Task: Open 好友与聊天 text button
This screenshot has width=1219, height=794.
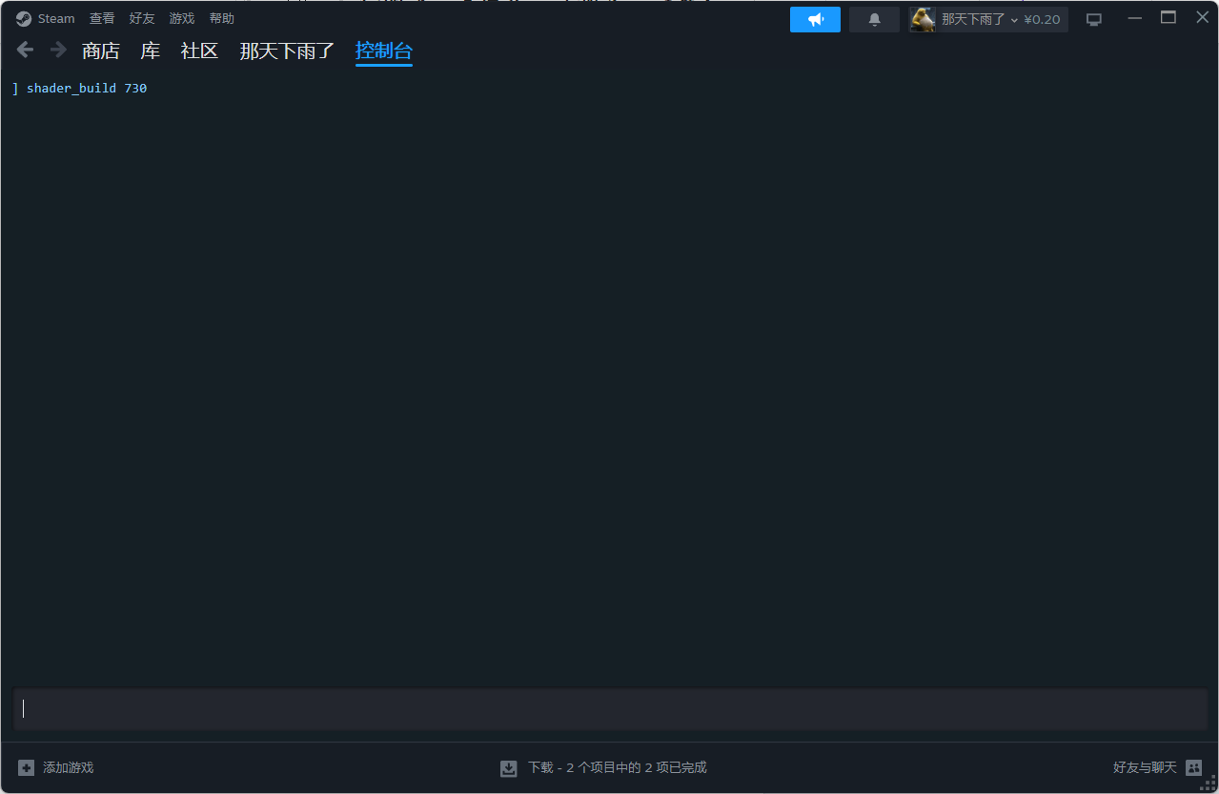Action: point(1145,767)
